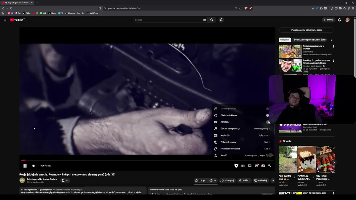The height and width of the screenshot is (200, 356).
Task: Go back in browser history
Action: coord(3,8)
